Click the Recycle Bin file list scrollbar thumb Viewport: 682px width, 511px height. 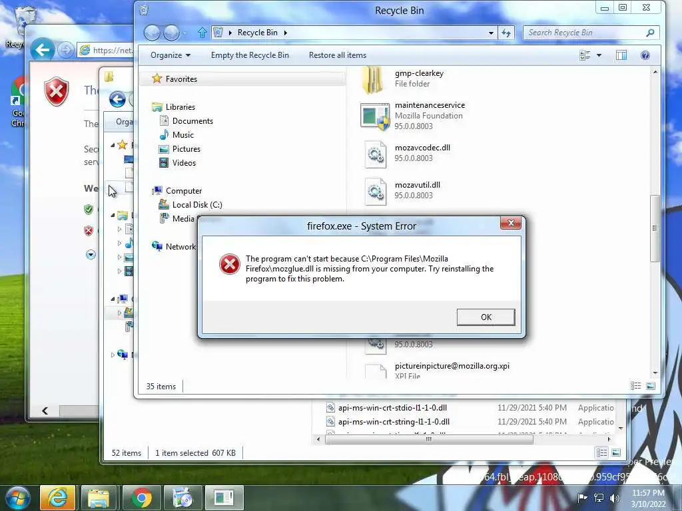coord(655,228)
